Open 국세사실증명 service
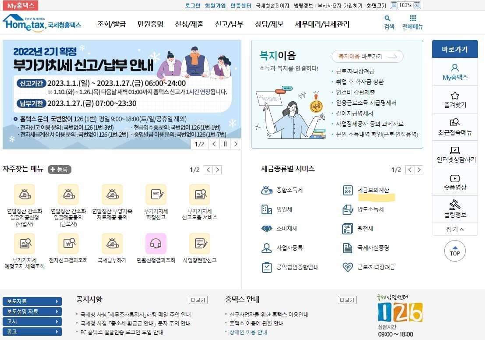This screenshot has height=340, width=485. click(x=365, y=248)
